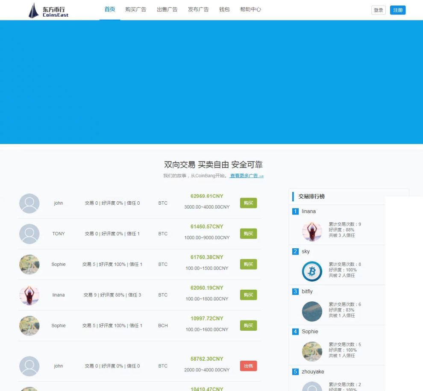Image resolution: width=423 pixels, height=391 pixels.
Task: Open the 帮助中心 help center
Action: [x=251, y=9]
